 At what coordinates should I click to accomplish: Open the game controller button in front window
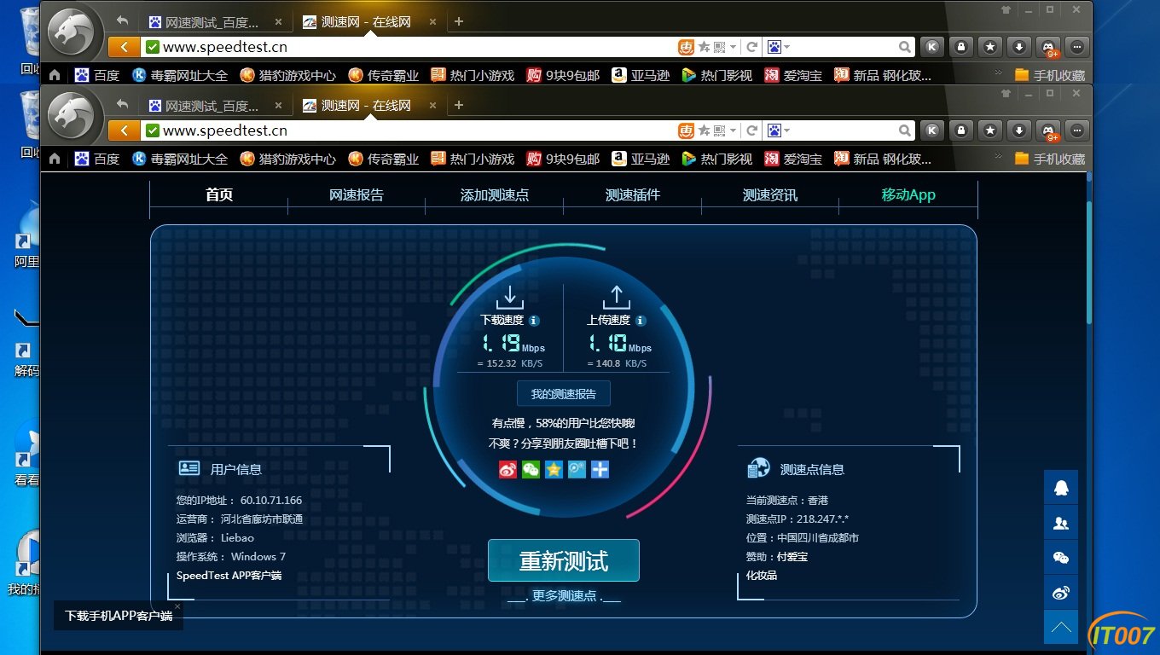pos(1048,130)
